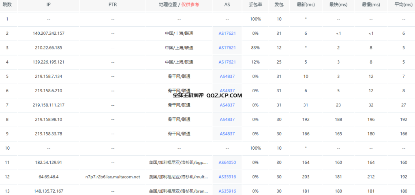Click the 平均(ms) column header

pos(404,5)
